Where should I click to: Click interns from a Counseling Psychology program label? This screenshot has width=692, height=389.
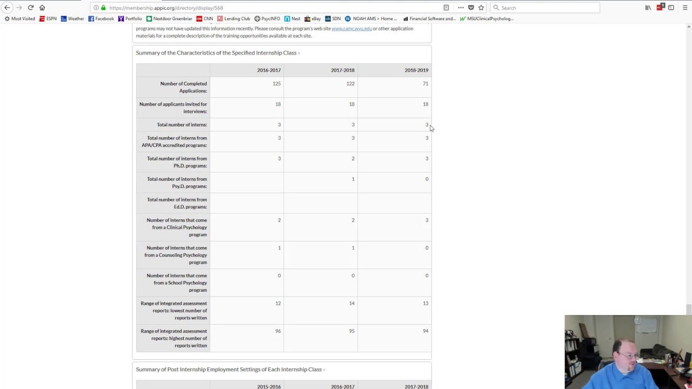[176, 255]
